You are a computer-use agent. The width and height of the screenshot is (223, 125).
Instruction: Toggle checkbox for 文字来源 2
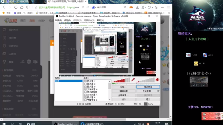[x=85, y=100]
